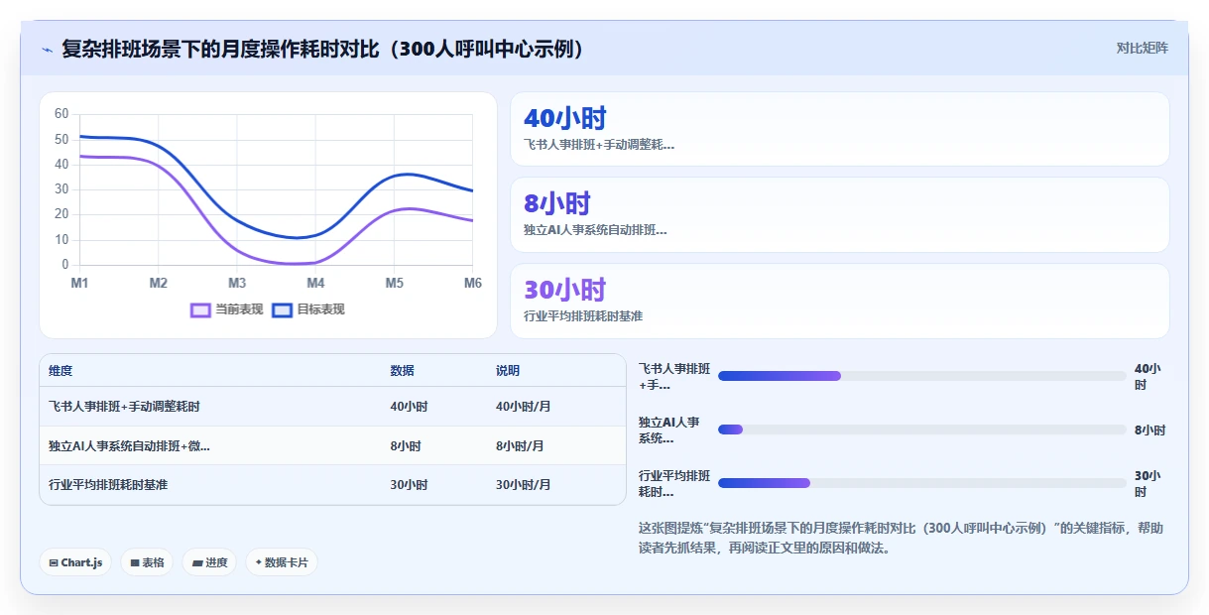The height and width of the screenshot is (615, 1209).
Task: Click the M6 axis label on chart
Action: pyautogui.click(x=473, y=284)
